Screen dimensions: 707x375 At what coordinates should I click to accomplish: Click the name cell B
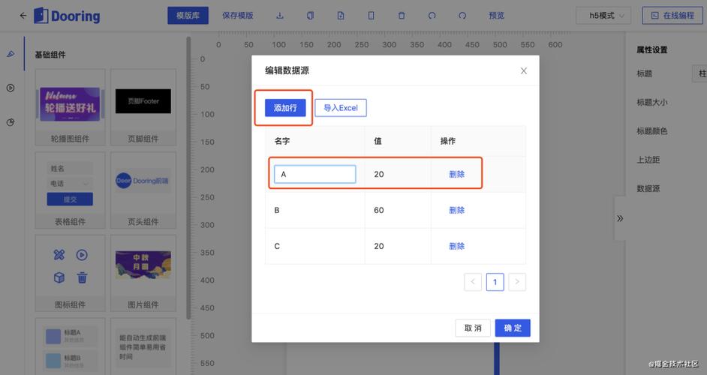click(314, 210)
